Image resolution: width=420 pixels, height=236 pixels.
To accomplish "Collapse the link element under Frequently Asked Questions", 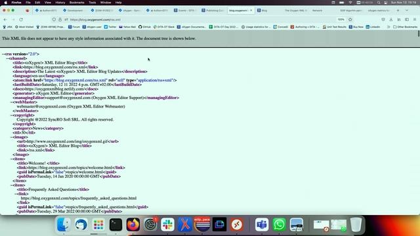I will coord(16,194).
